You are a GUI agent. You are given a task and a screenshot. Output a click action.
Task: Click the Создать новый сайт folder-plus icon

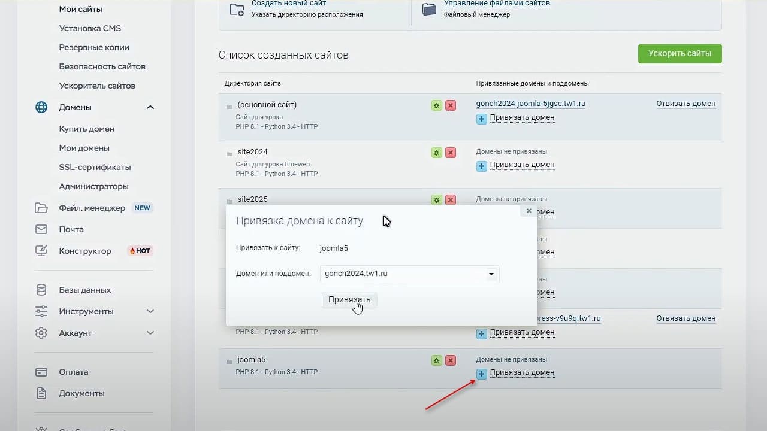click(x=237, y=9)
